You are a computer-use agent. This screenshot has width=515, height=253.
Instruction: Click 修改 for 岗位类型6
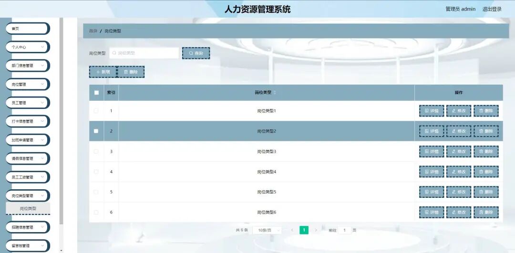tap(459, 213)
